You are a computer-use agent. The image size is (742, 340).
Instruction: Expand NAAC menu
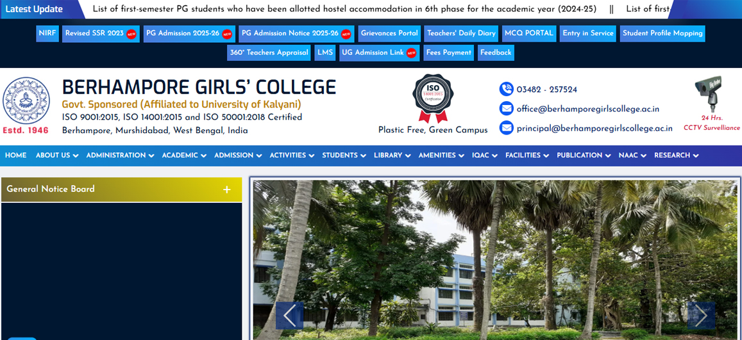point(633,156)
